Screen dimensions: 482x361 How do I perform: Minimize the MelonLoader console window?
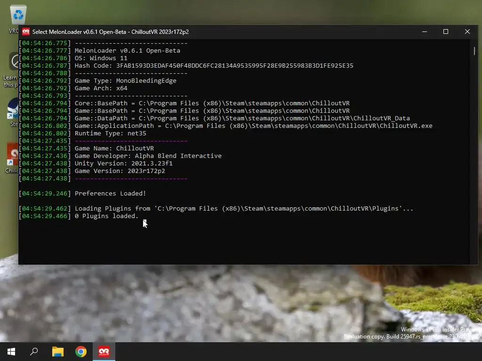pos(425,31)
